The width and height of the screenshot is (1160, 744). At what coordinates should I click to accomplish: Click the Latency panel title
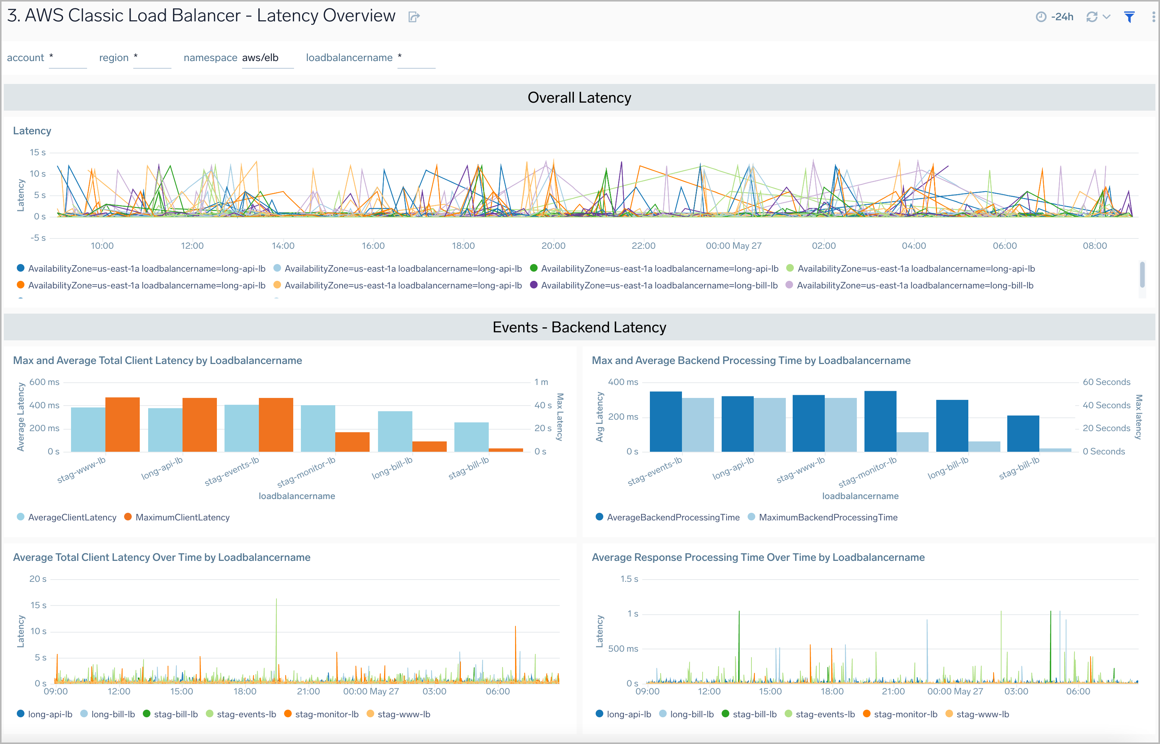tap(32, 131)
